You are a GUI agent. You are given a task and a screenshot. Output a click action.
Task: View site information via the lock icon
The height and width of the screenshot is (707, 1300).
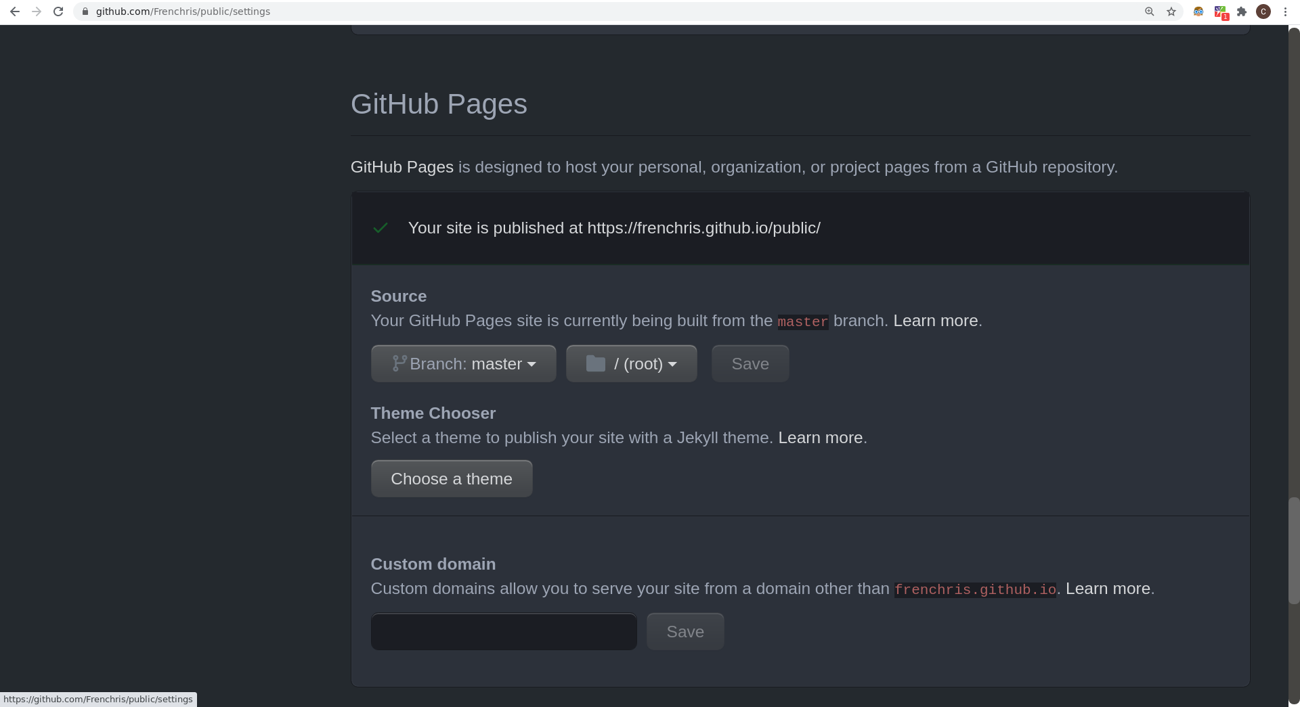(85, 12)
